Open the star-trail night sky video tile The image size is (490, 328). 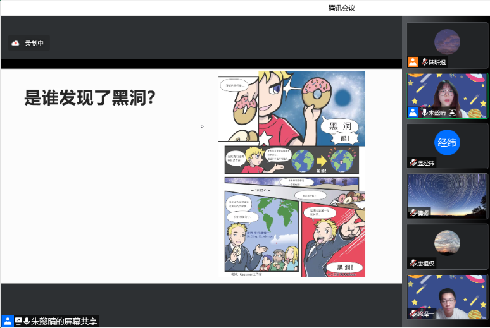pyautogui.click(x=447, y=196)
